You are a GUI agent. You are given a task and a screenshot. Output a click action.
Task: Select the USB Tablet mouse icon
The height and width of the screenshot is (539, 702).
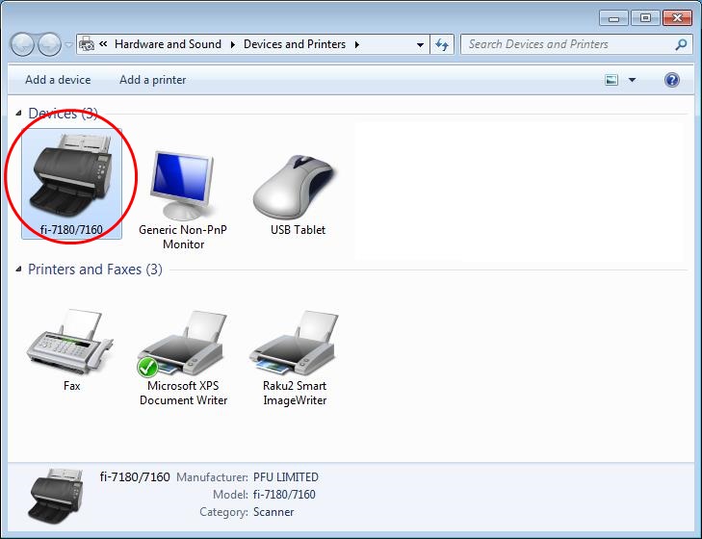(296, 194)
